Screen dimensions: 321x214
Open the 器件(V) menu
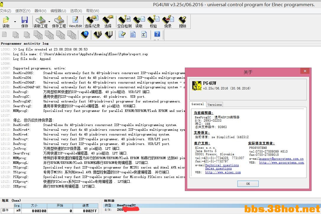click(x=40, y=11)
